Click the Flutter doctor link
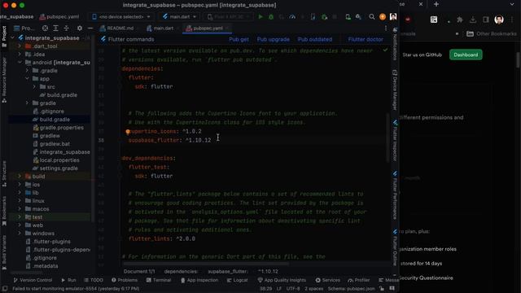Screen dimensions: 521x293 366,39
